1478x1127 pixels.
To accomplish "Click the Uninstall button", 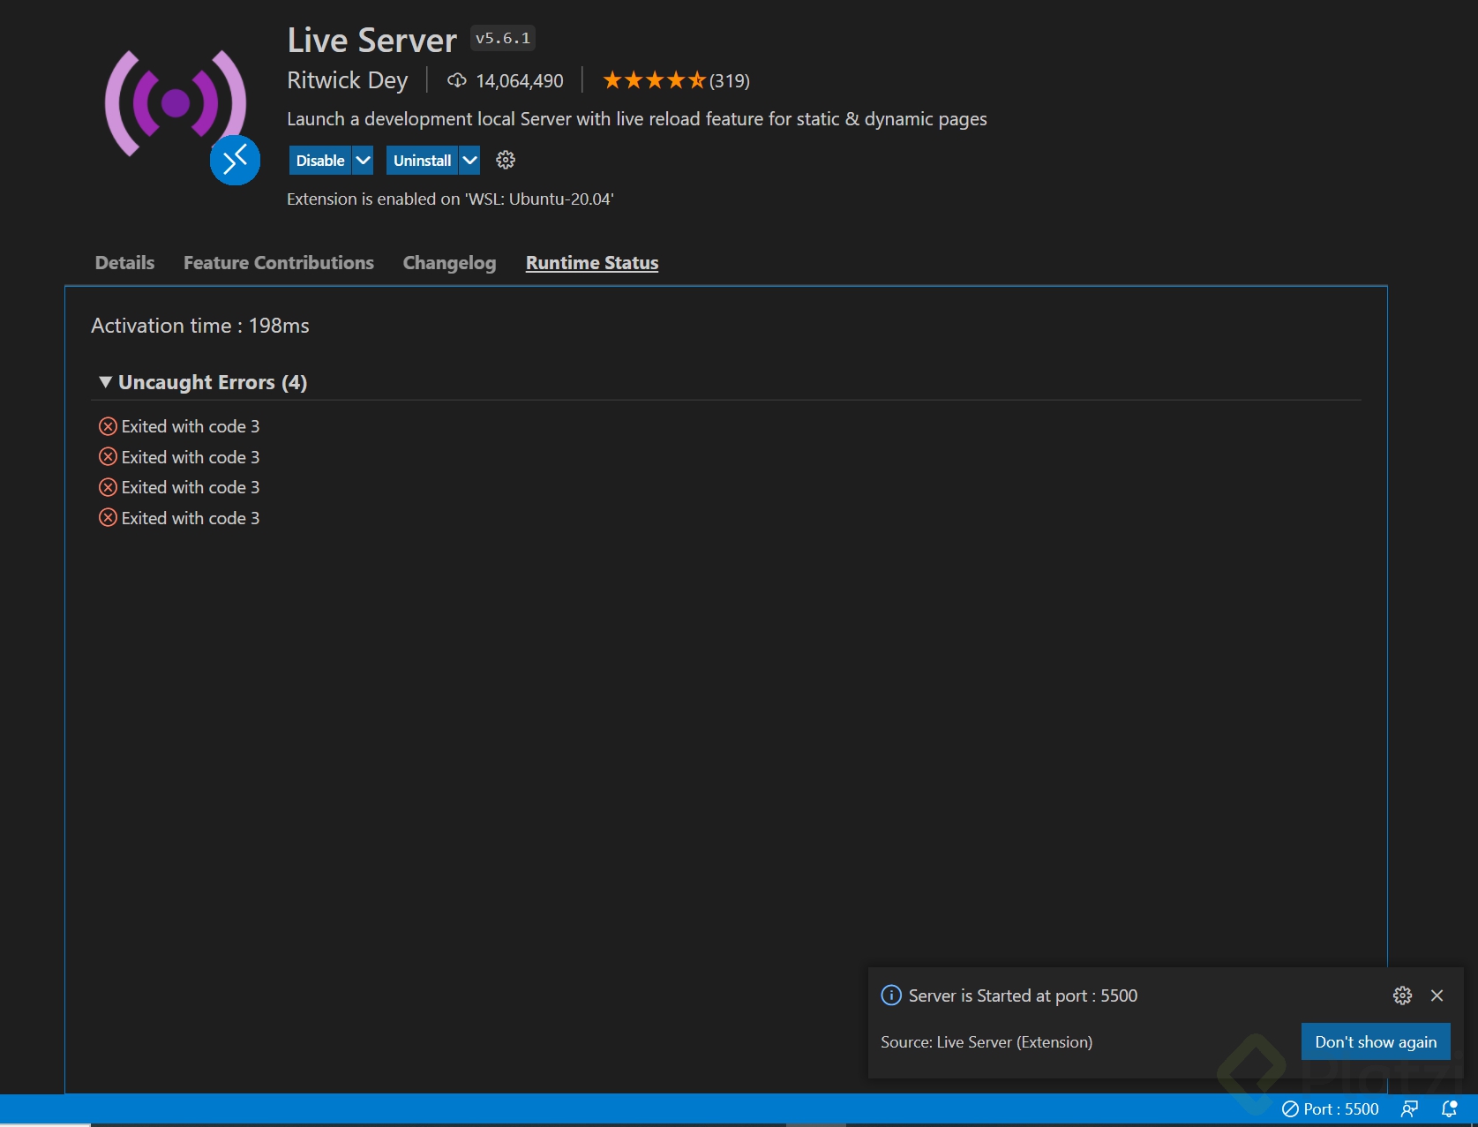I will coord(422,160).
